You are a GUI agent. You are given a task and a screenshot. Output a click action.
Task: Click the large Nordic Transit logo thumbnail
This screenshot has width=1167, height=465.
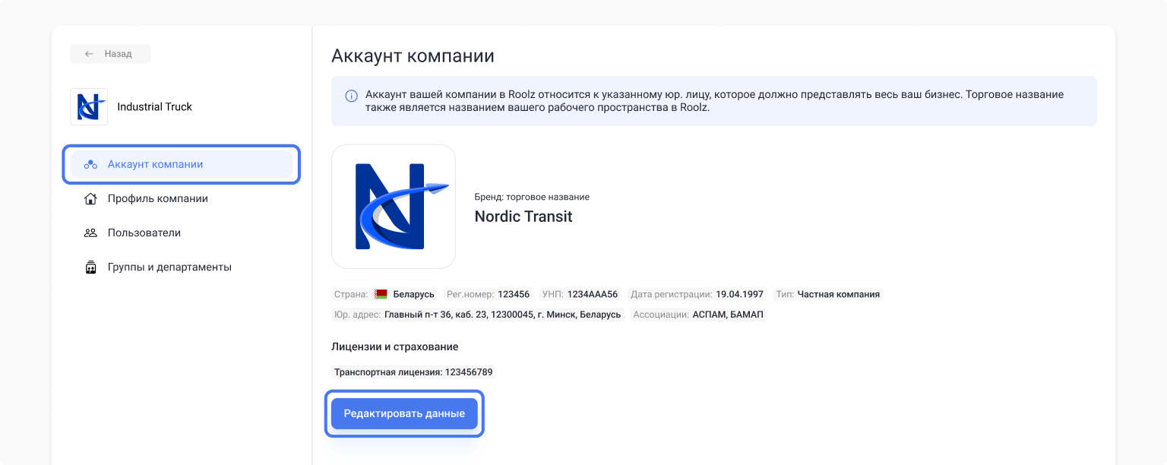394,207
